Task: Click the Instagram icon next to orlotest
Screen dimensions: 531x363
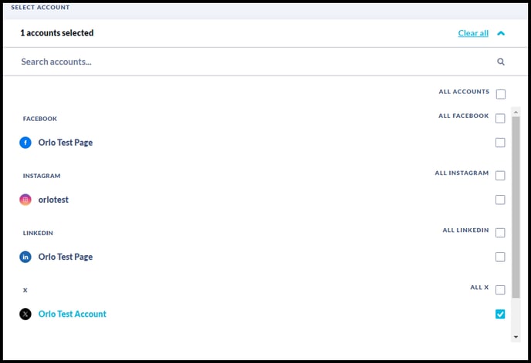Action: point(25,200)
